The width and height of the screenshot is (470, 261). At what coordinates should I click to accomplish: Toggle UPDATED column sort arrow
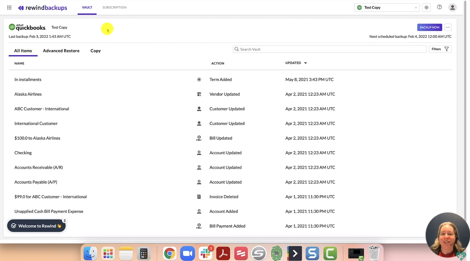click(305, 63)
